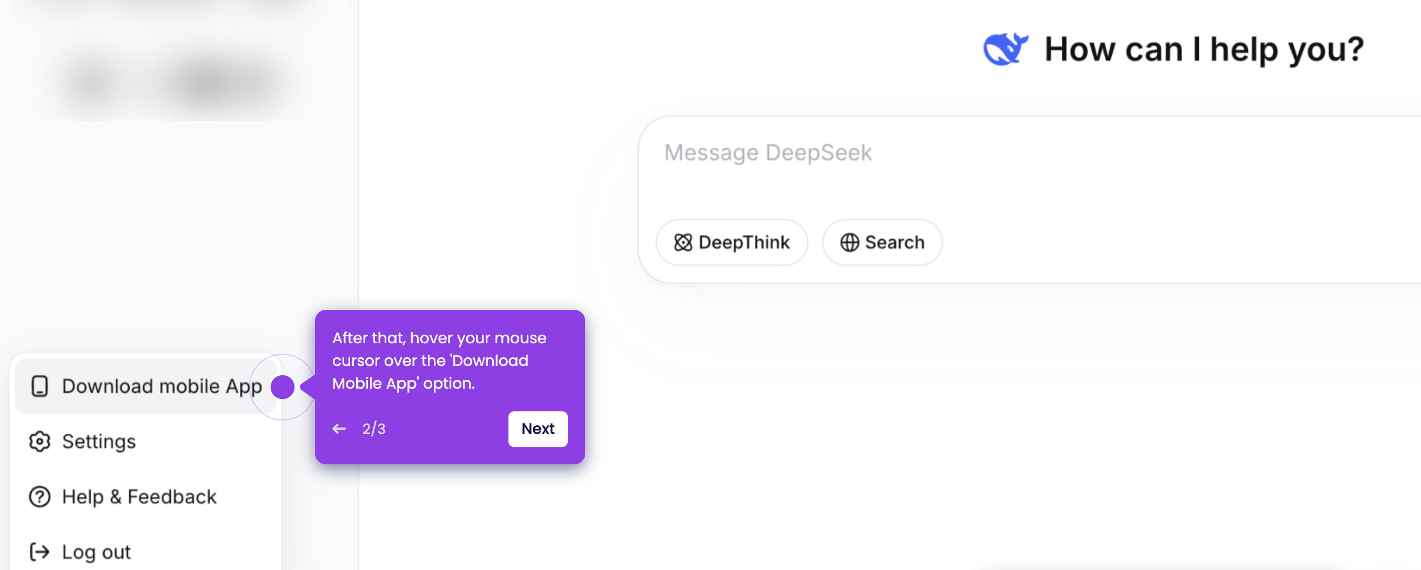Open Help & Feedback

(146, 497)
